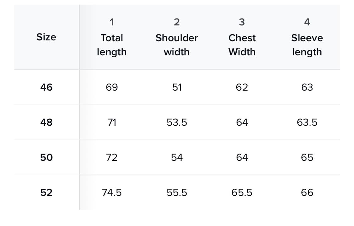Click the Sleeve length column header
The width and height of the screenshot is (354, 226).
tap(307, 44)
